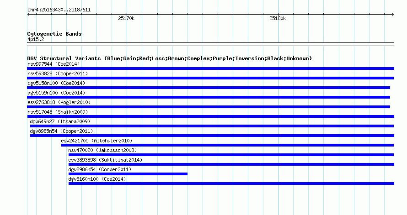Click the 25170k ruler tick label
The height and width of the screenshot is (215, 407).
[x=126, y=18]
